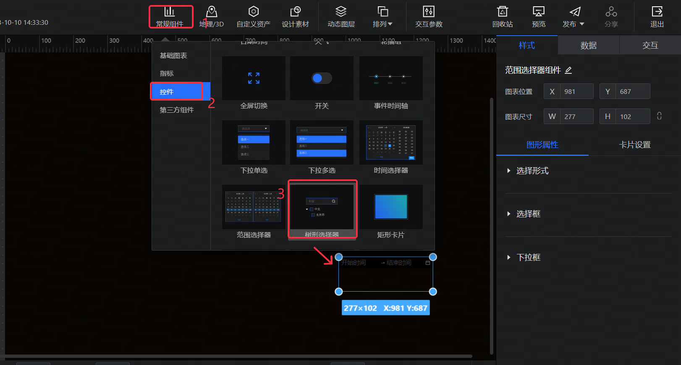
Task: Open 设计素材 design materials
Action: tap(295, 17)
